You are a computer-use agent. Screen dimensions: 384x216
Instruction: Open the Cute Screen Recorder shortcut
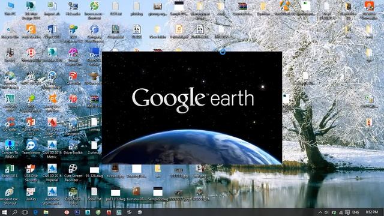coord(73,173)
